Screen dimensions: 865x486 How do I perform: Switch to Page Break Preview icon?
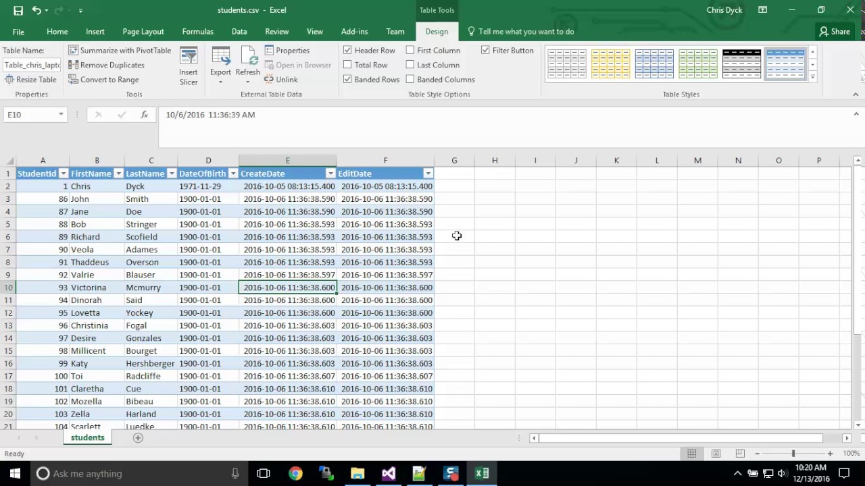(740, 454)
